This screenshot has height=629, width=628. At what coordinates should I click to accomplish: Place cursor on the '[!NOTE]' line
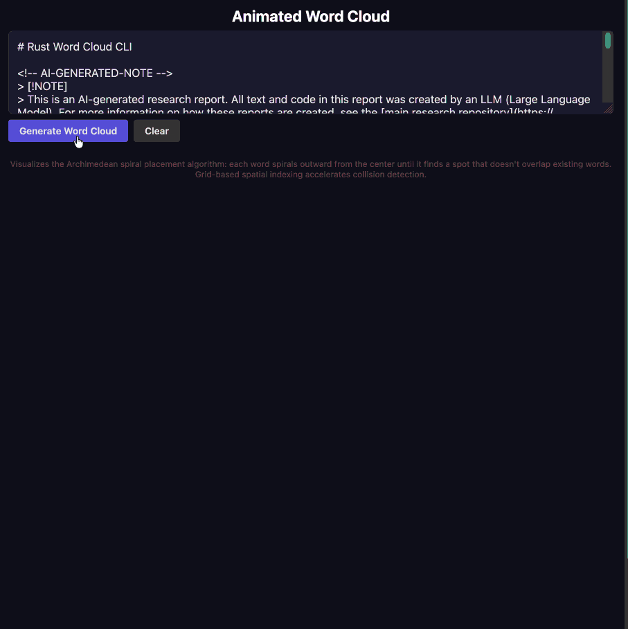click(42, 87)
